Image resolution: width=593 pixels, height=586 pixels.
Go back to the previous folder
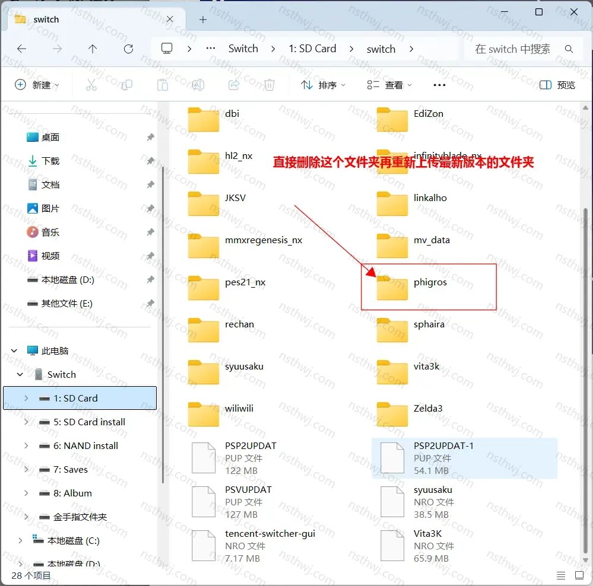pos(22,49)
